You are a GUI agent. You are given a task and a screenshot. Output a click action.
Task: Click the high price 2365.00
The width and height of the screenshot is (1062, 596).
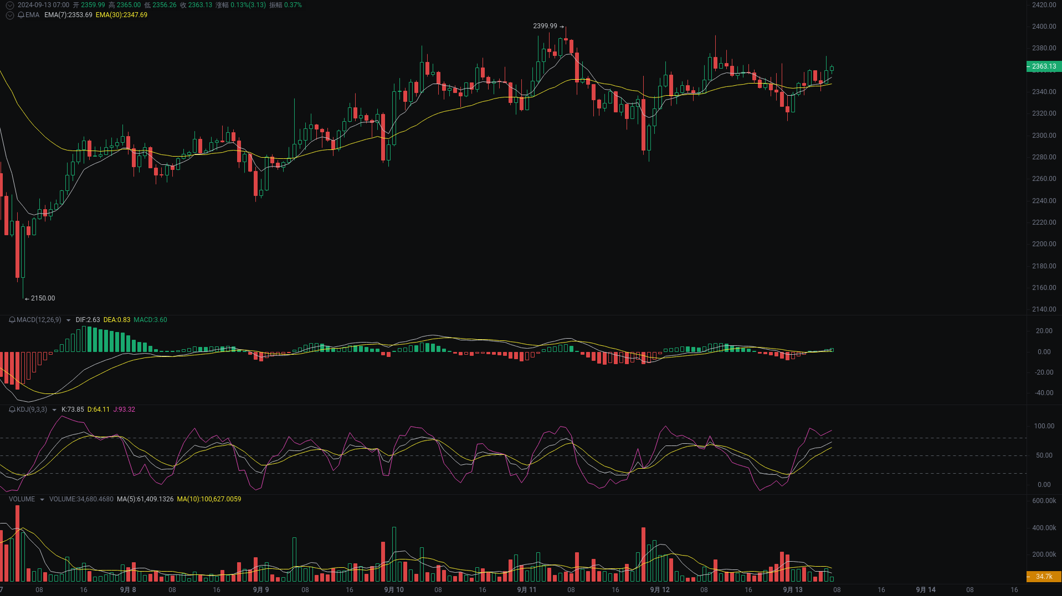point(129,5)
